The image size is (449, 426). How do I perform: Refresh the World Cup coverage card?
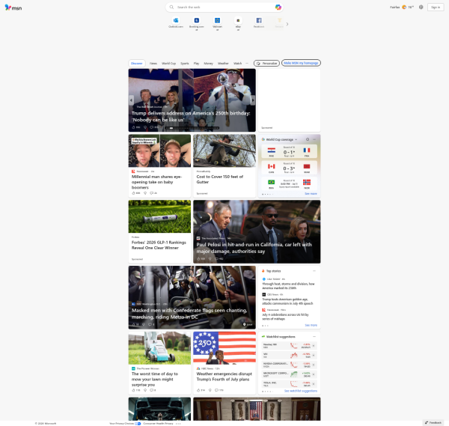tap(308, 139)
